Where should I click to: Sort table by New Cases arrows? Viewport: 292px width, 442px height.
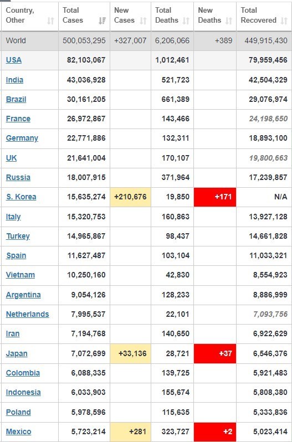click(x=143, y=21)
